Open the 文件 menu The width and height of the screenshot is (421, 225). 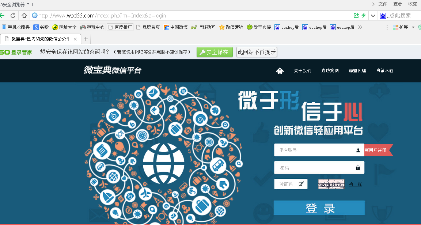pyautogui.click(x=383, y=4)
